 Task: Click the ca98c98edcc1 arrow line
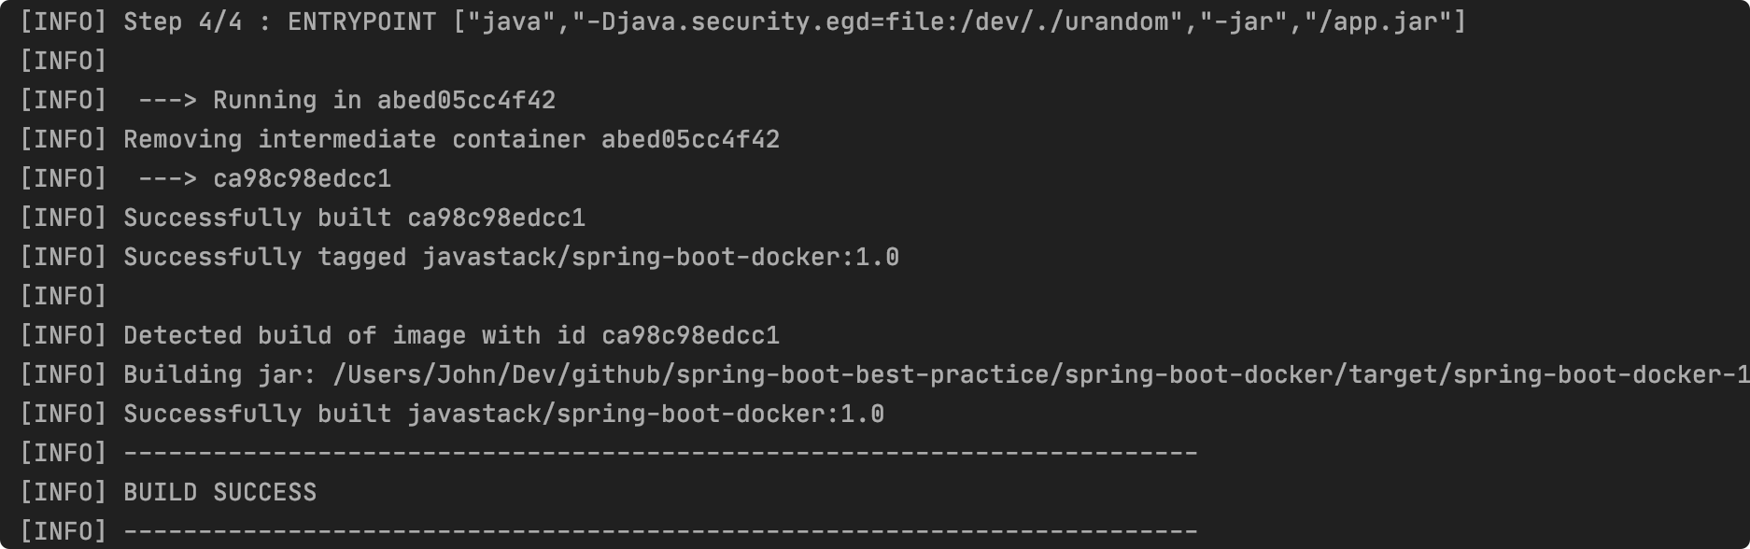(x=205, y=178)
